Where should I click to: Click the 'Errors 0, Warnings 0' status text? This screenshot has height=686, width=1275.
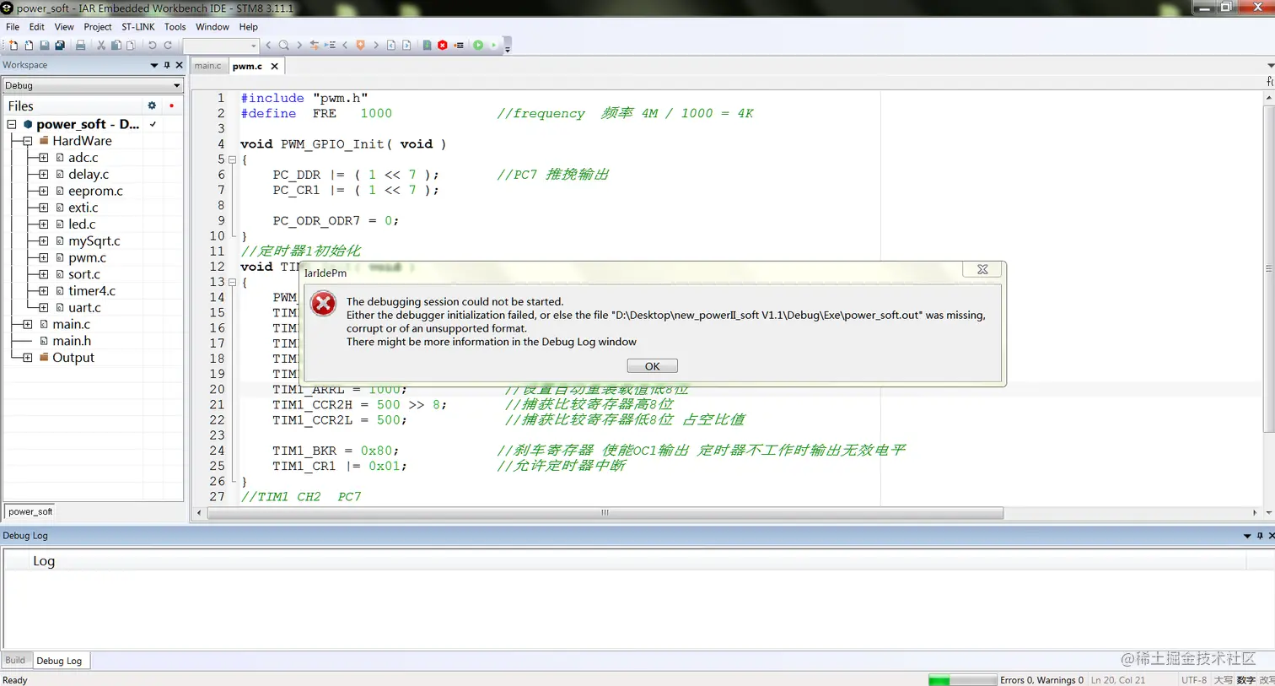tap(1041, 680)
